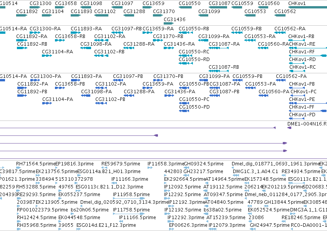Select transcript CG31436-RA
The image size is (327, 231).
[179, 44]
